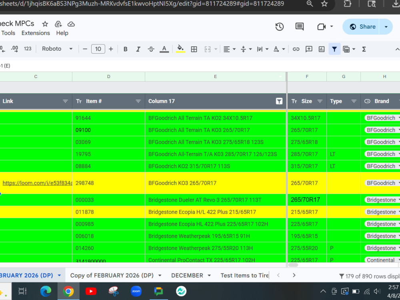Open the borders tool
The height and width of the screenshot is (300, 400).
[x=194, y=49]
